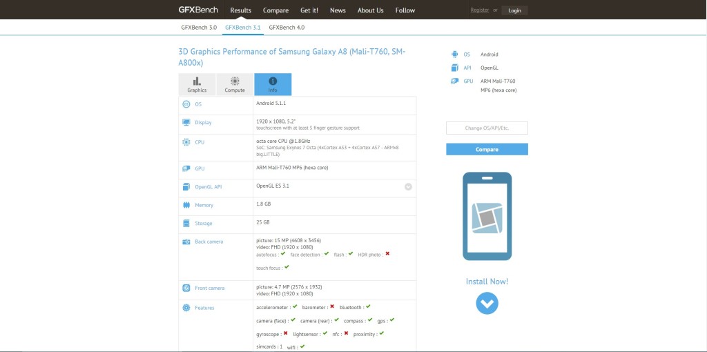This screenshot has width=707, height=352.
Task: Click the 25 GB storage value
Action: 263,222
